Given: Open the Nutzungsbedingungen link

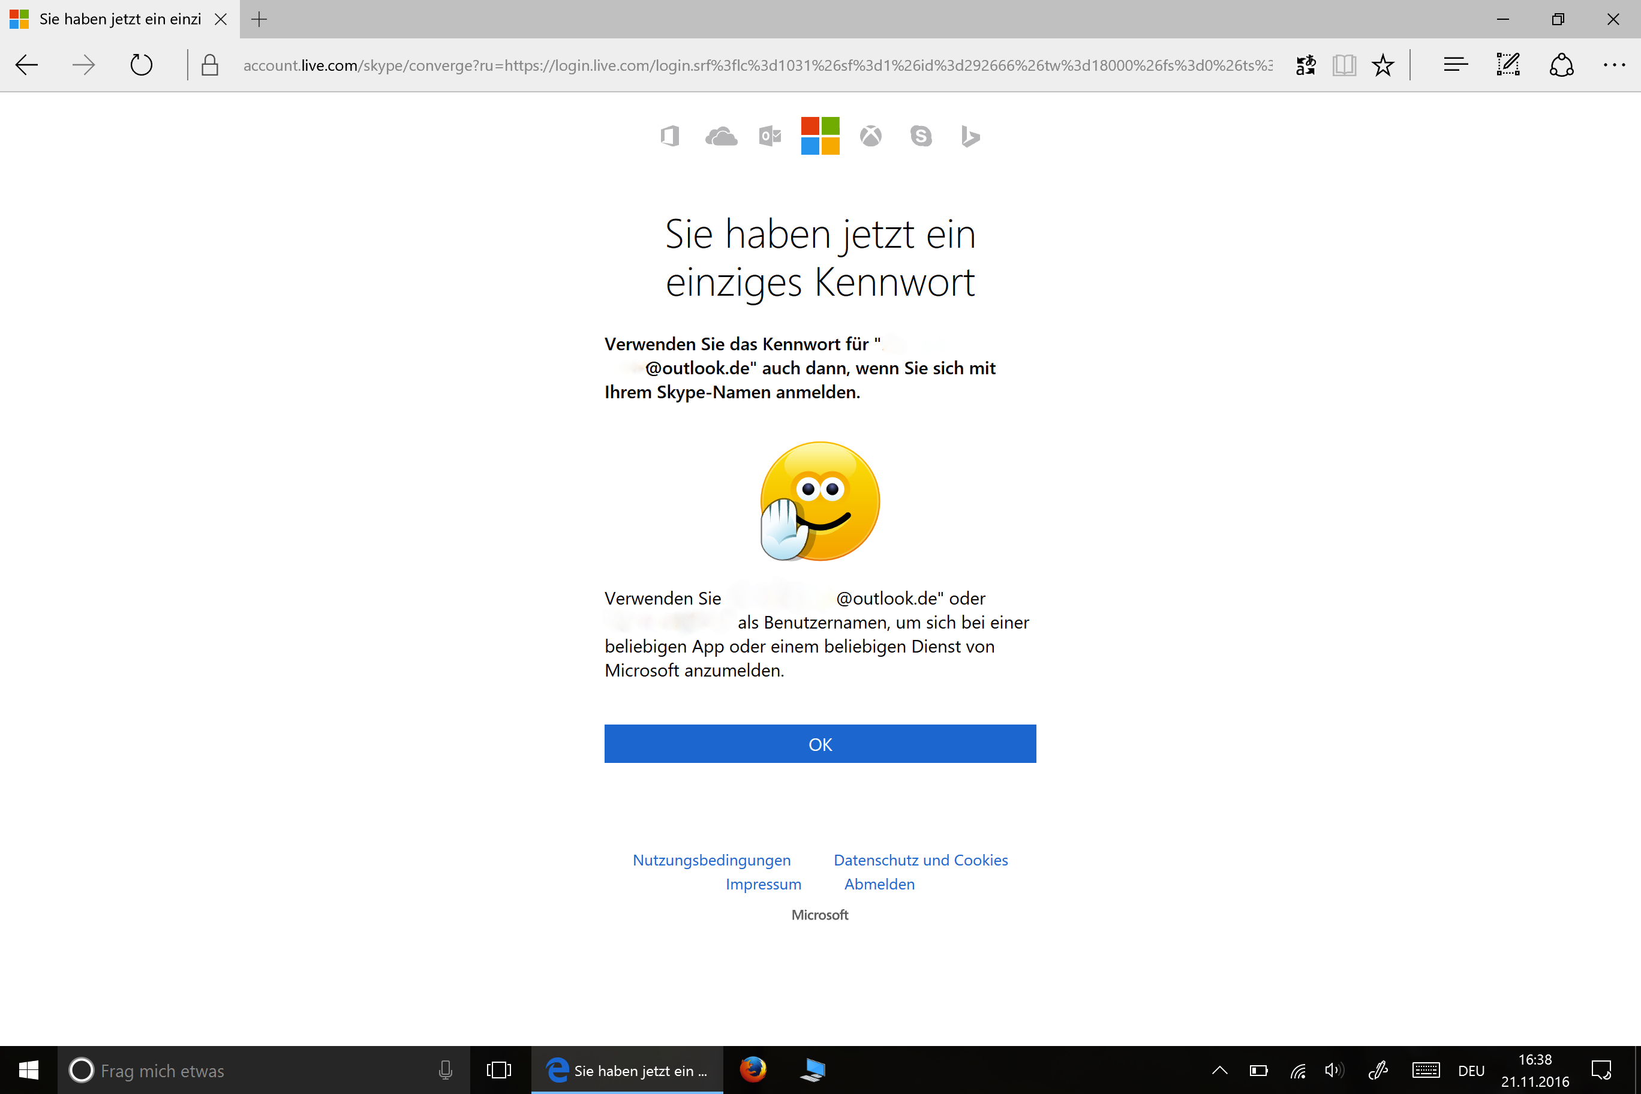Looking at the screenshot, I should 712,859.
